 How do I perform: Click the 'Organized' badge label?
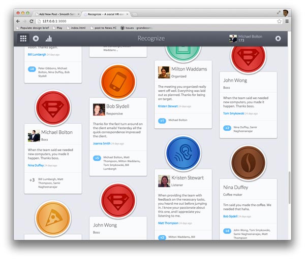click(179, 77)
